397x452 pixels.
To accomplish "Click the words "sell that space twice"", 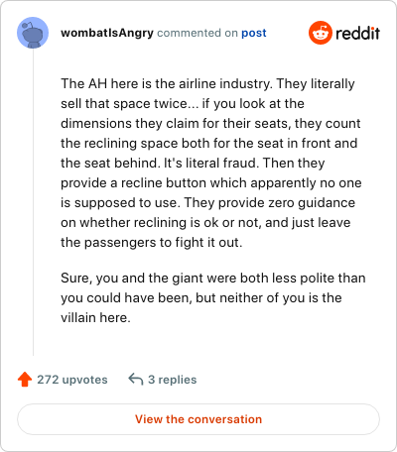I will (124, 104).
